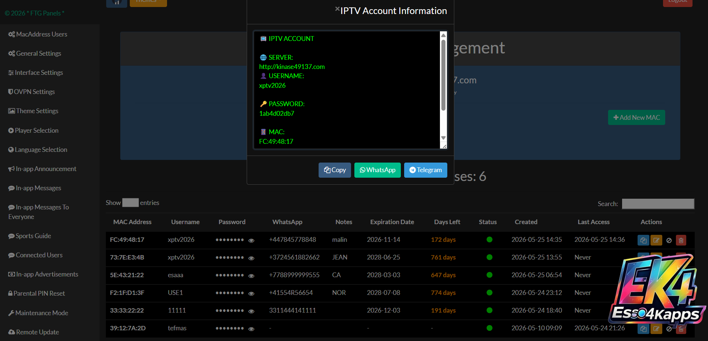View Connected Users list
Viewport: 708px width, 341px height.
click(x=35, y=255)
